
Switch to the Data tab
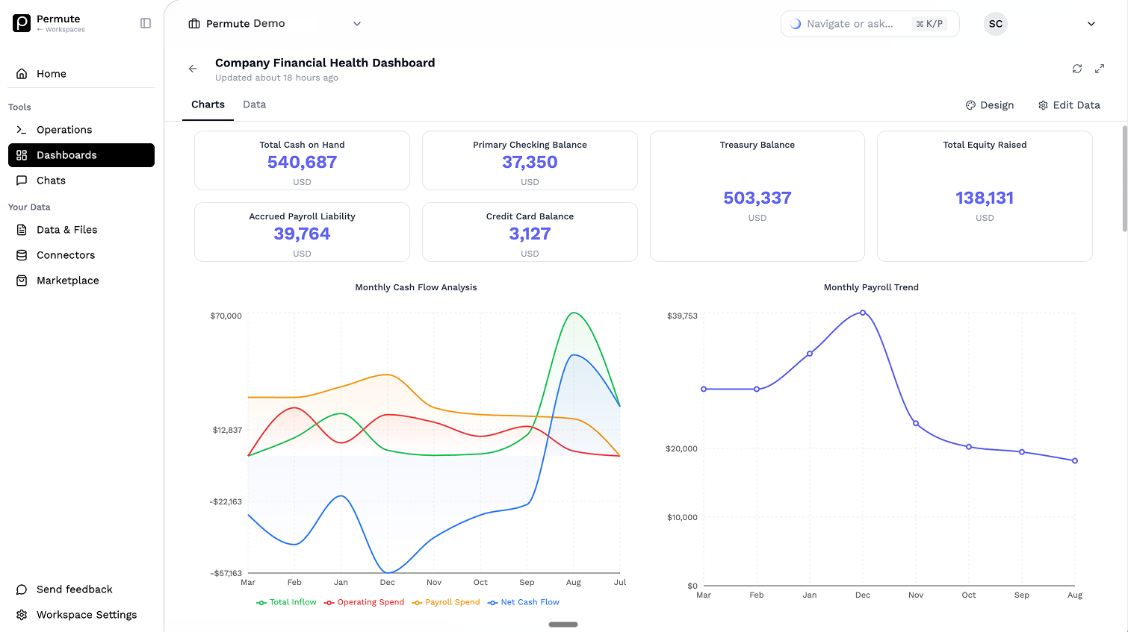tap(254, 104)
